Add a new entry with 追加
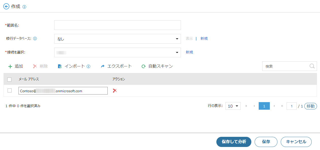The height and width of the screenshot is (150, 320). coord(16,66)
